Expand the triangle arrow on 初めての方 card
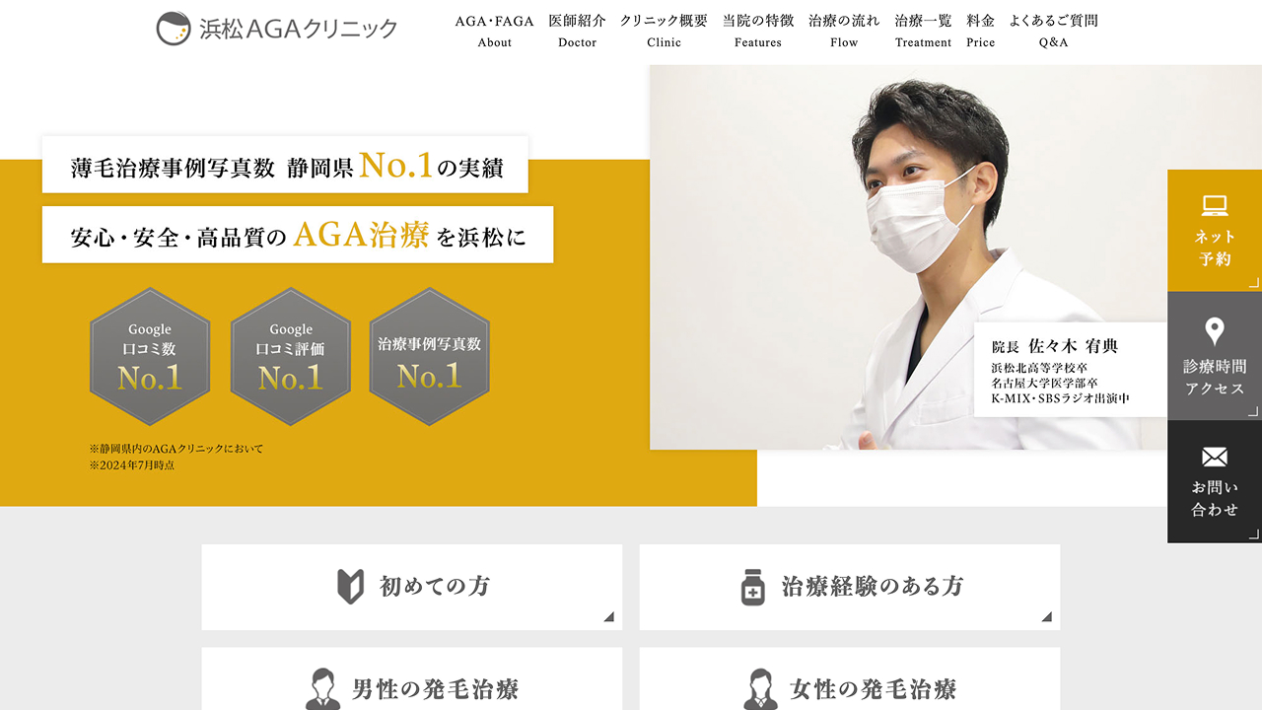 (609, 617)
